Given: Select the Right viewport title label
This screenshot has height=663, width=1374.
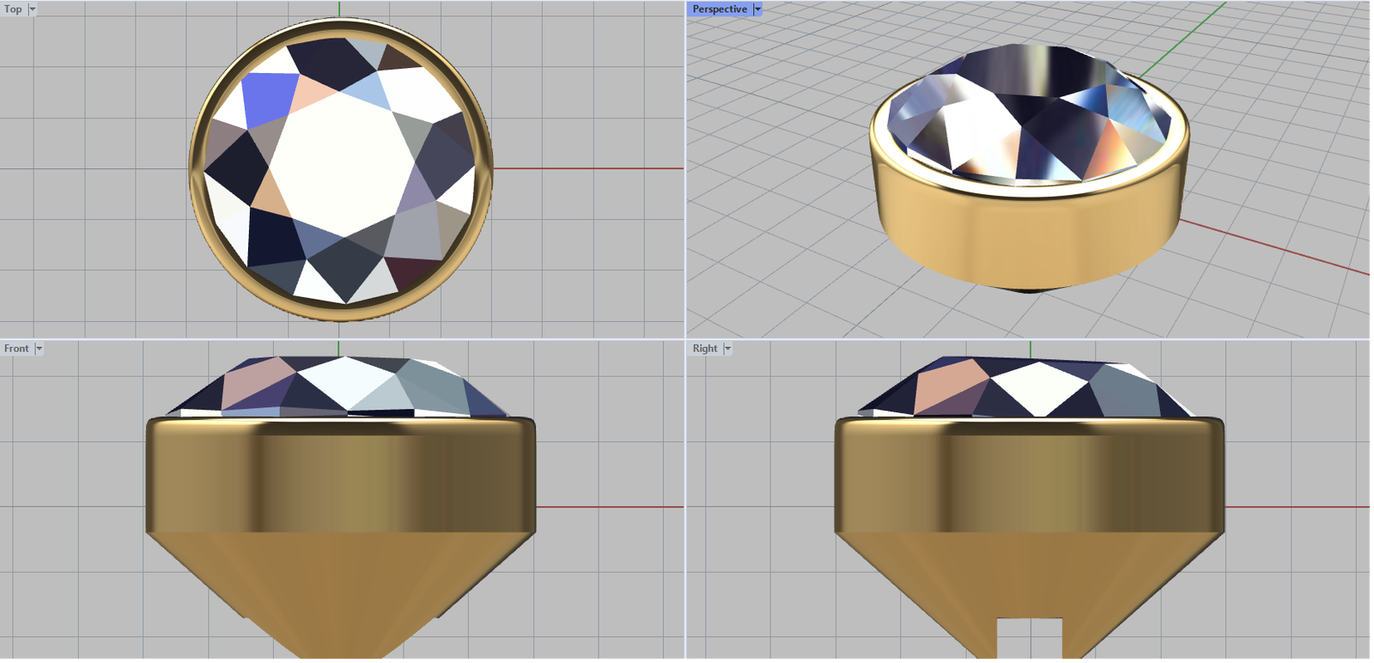Looking at the screenshot, I should pos(704,349).
